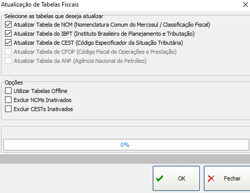This screenshot has height=193, width=250.
Task: Click the 0% progress bar
Action: pyautogui.click(x=126, y=145)
